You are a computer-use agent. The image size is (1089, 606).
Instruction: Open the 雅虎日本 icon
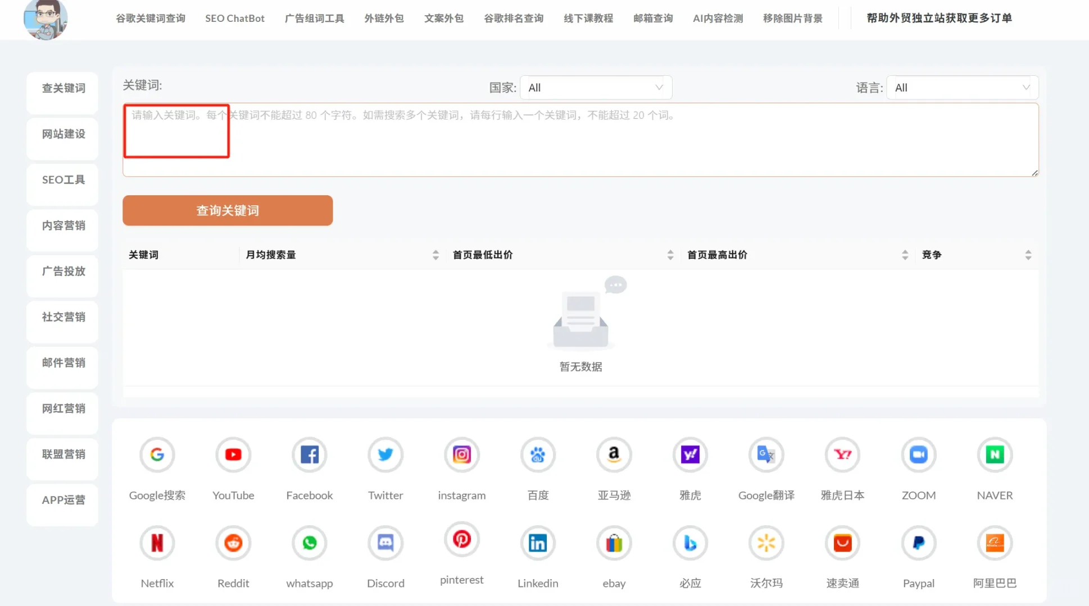pyautogui.click(x=842, y=454)
